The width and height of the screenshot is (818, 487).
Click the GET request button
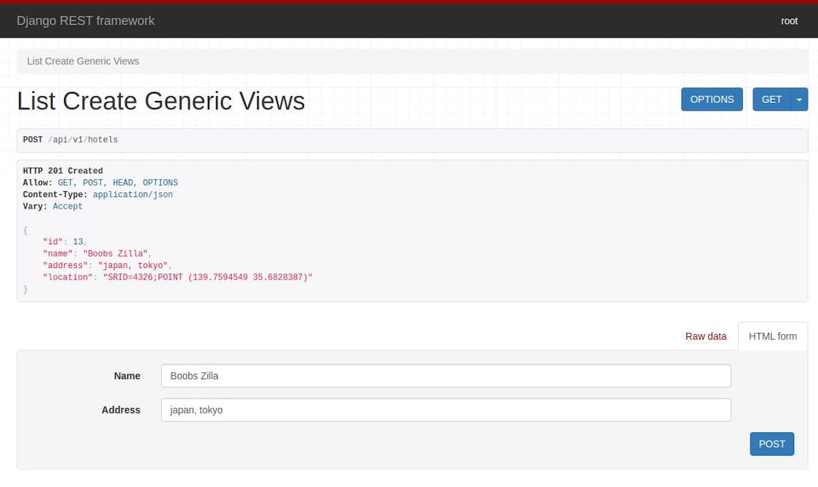tap(771, 100)
